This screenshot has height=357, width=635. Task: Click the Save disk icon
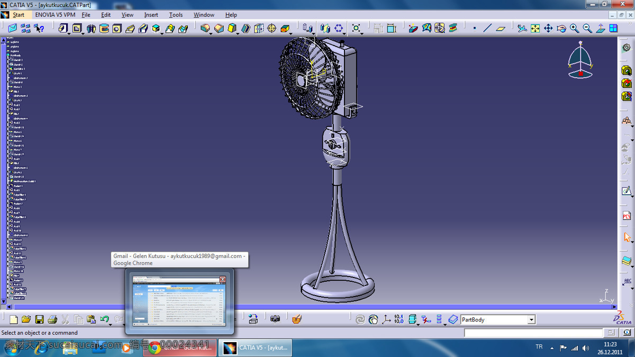pos(40,319)
